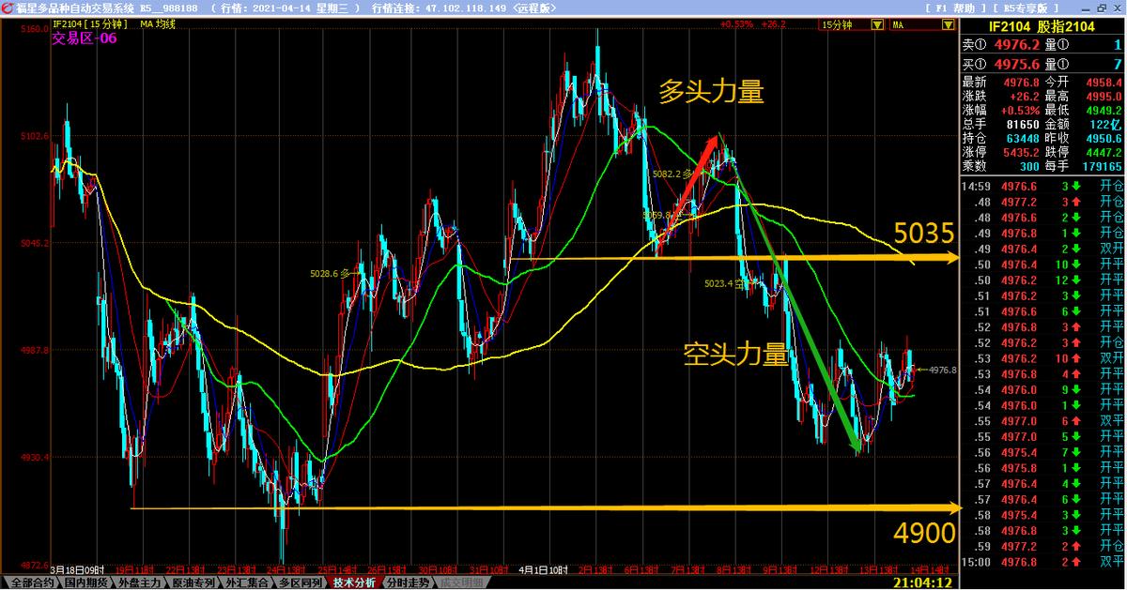Image resolution: width=1127 pixels, height=590 pixels.
Task: Click the 涨停 value 5435.2
Action: tap(1022, 153)
